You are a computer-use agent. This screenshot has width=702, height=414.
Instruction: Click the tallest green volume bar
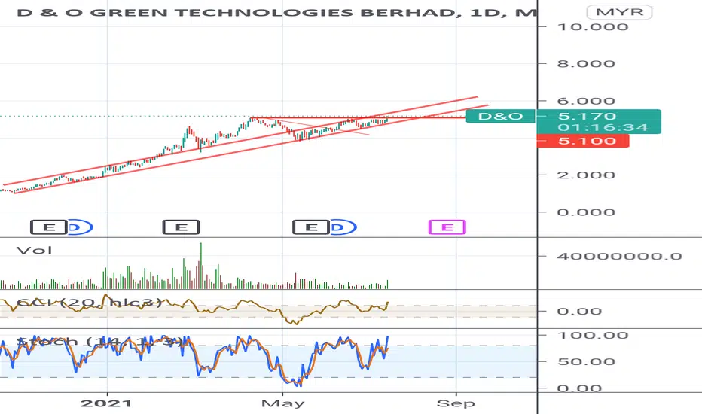point(201,266)
